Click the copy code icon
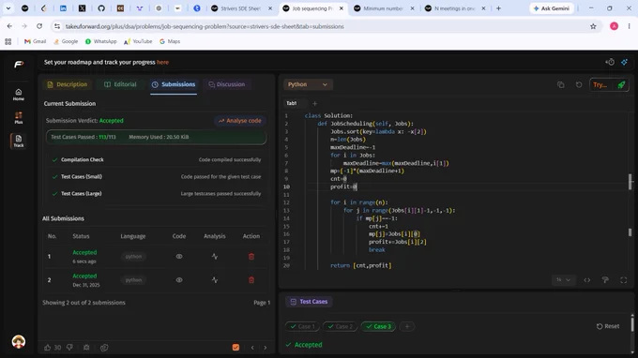The width and height of the screenshot is (638, 358). click(x=561, y=84)
